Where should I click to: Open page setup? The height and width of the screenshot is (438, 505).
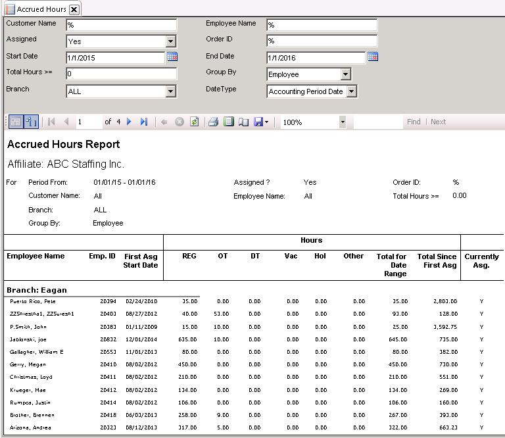tap(243, 122)
